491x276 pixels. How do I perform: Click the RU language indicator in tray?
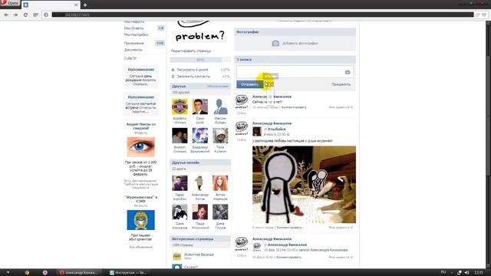[x=443, y=272]
